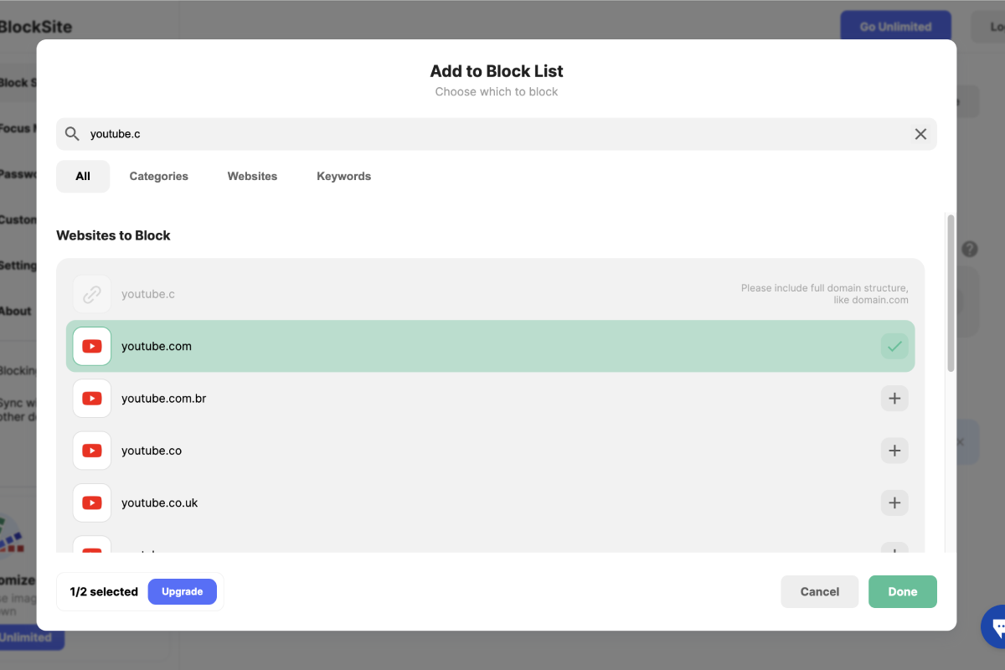
Task: Deselect youtube.com via its green checkmark
Action: [894, 346]
